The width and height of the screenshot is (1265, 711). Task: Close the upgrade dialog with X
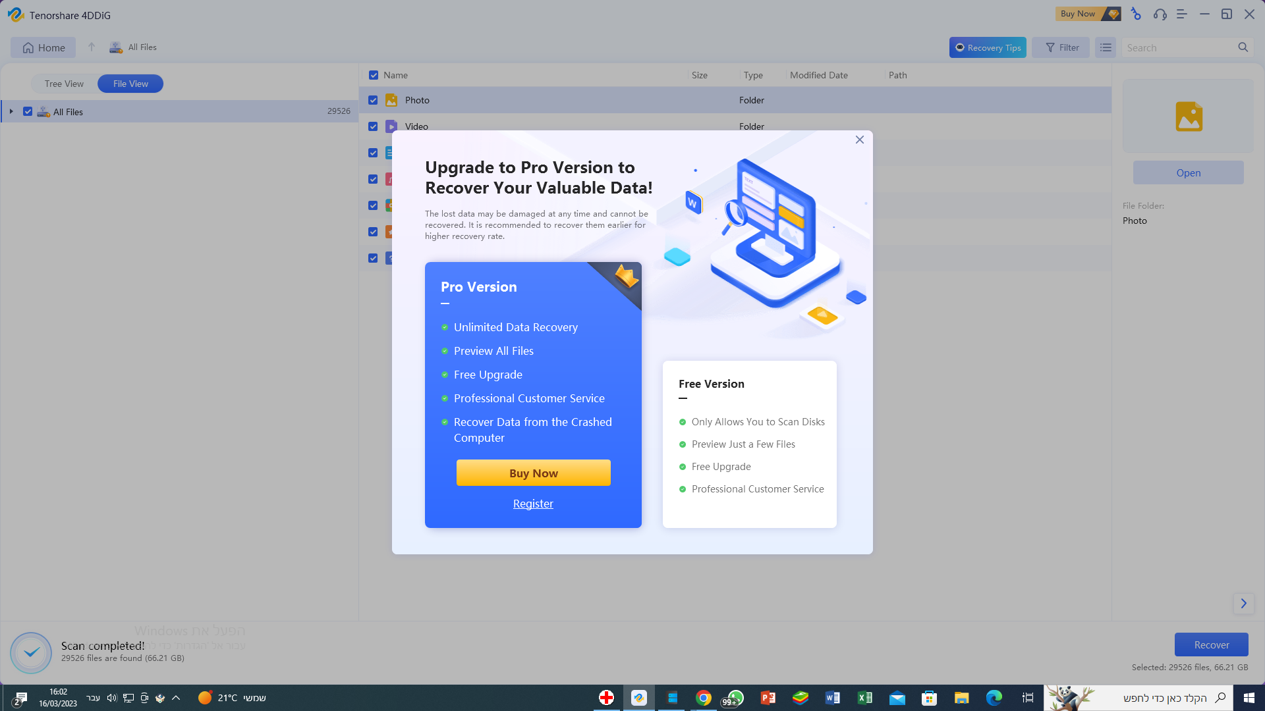coord(859,140)
